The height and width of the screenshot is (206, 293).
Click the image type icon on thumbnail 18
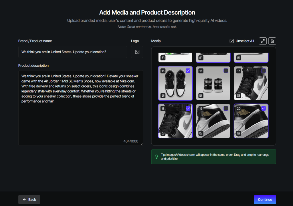click(x=163, y=133)
